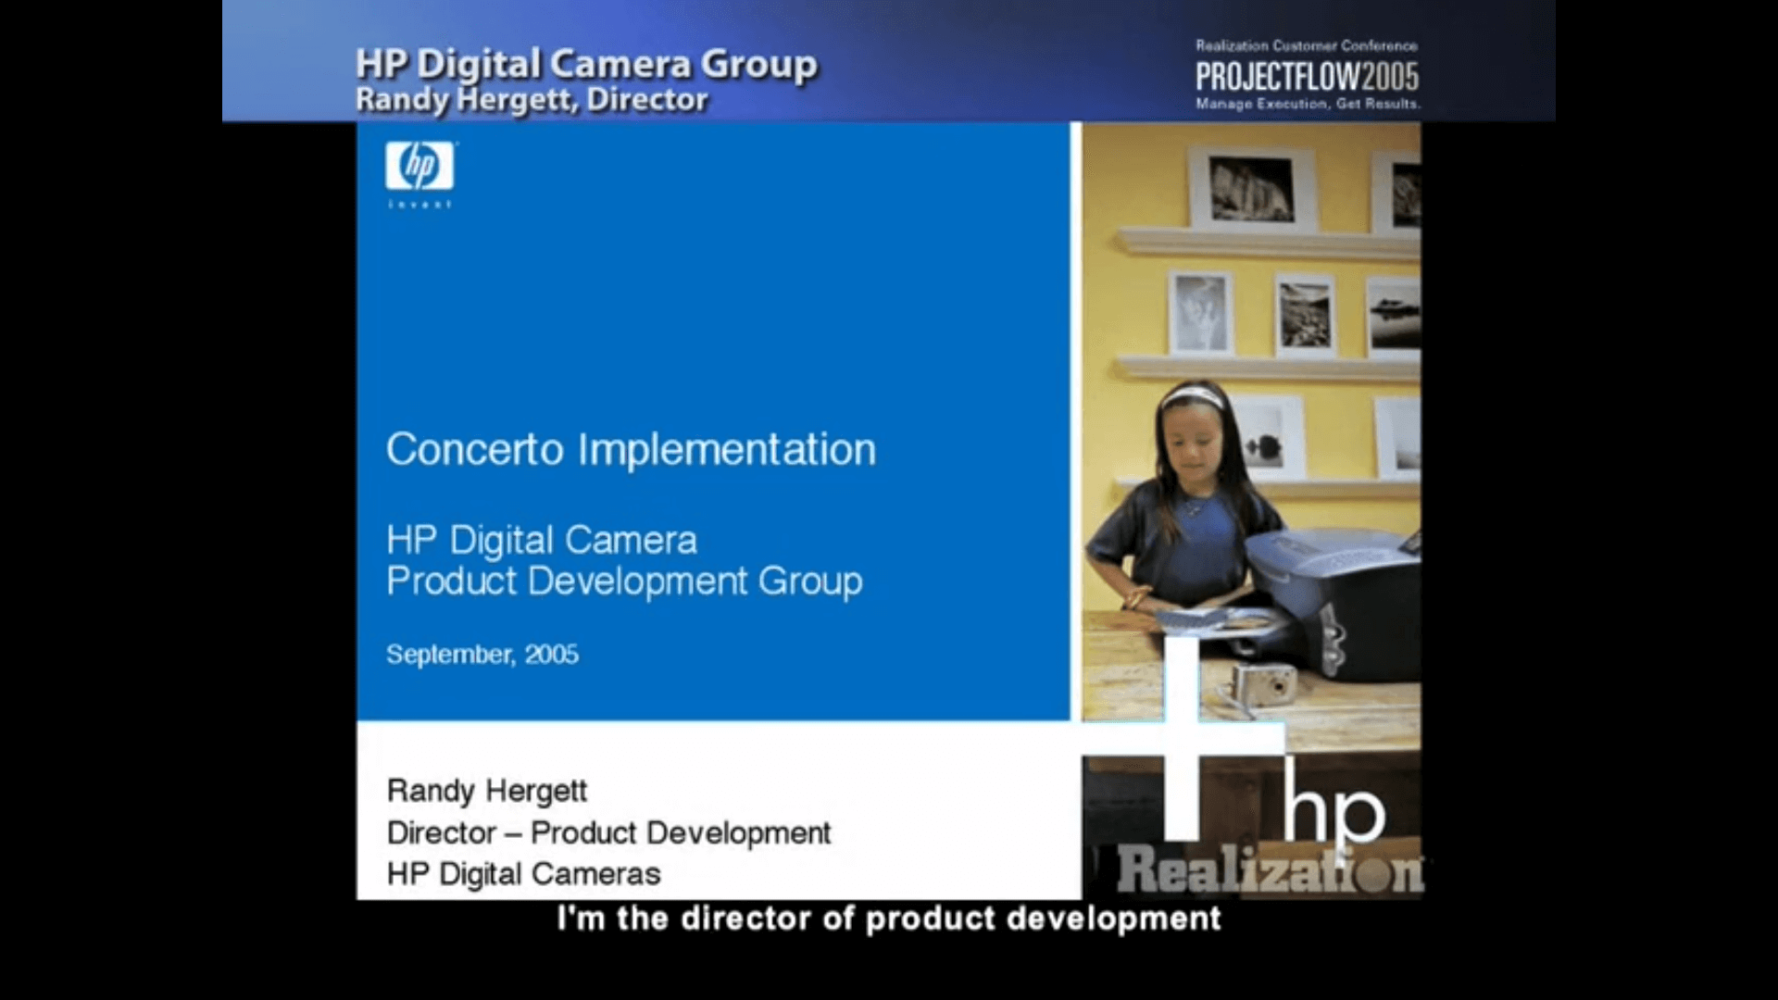Click the 'HP Digital Cameras' footer line
The image size is (1778, 1000).
point(524,874)
